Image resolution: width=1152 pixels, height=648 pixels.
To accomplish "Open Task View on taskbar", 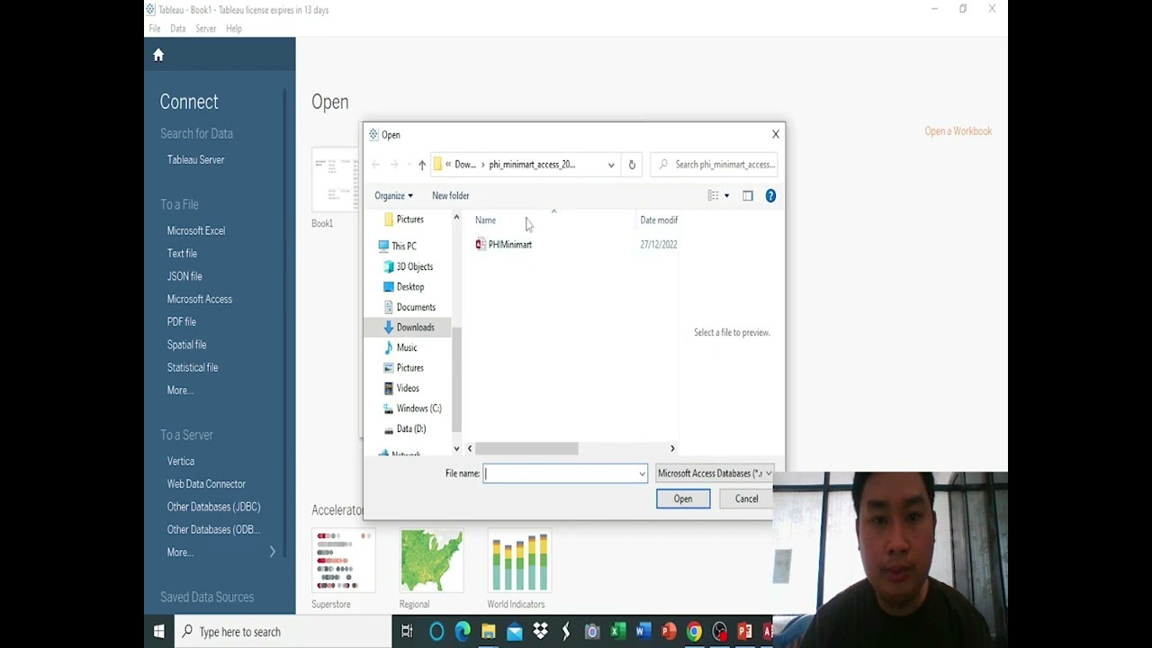I will pyautogui.click(x=407, y=632).
